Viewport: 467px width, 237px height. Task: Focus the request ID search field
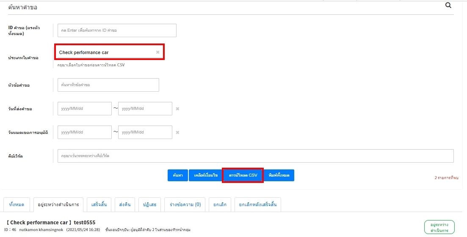pyautogui.click(x=117, y=30)
